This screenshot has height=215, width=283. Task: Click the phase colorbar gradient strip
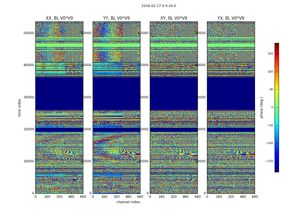click(277, 107)
